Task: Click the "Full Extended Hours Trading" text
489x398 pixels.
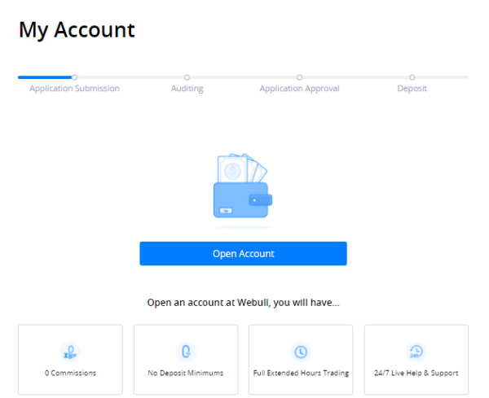Action: 301,374
